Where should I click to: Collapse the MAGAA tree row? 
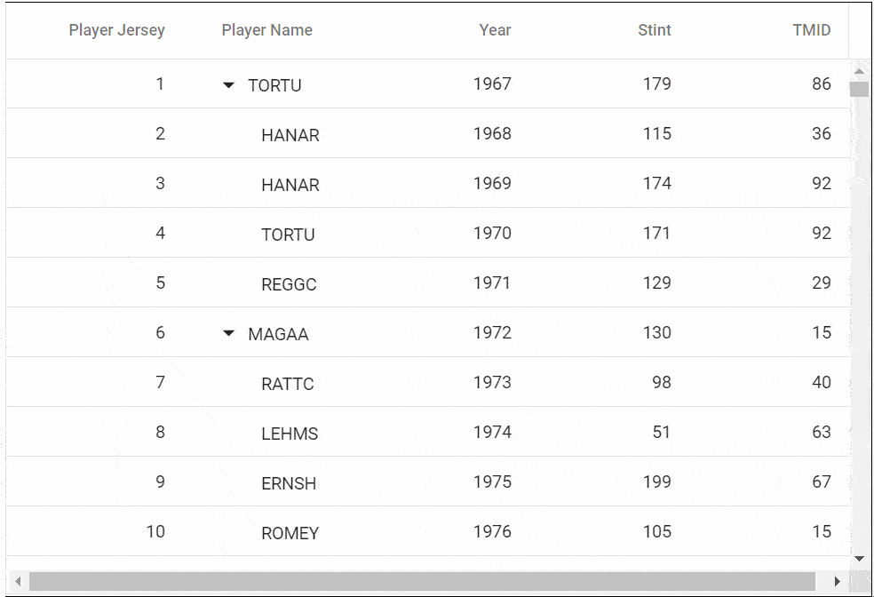pos(229,334)
